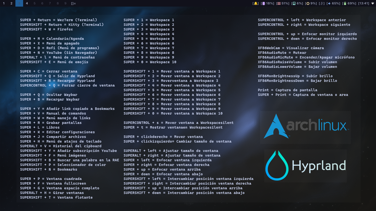Click the line "SUPER + K = Editar configuraciones"

(x=58, y=132)
